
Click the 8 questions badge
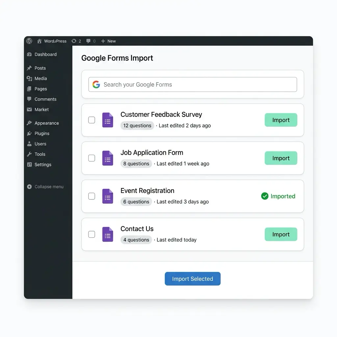[136, 164]
